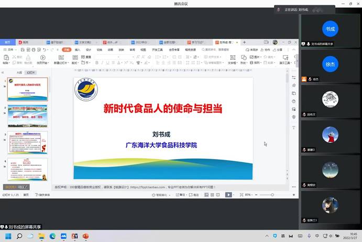Switch to the 大纲 outline view

19,72
